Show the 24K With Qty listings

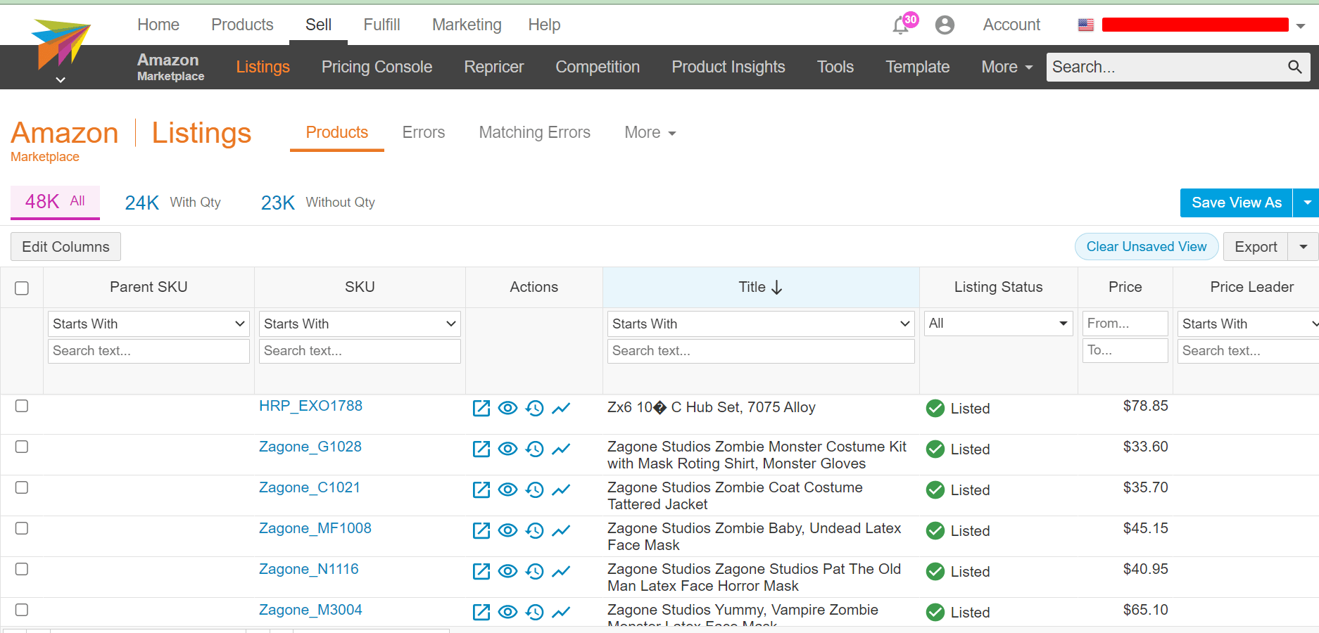172,203
